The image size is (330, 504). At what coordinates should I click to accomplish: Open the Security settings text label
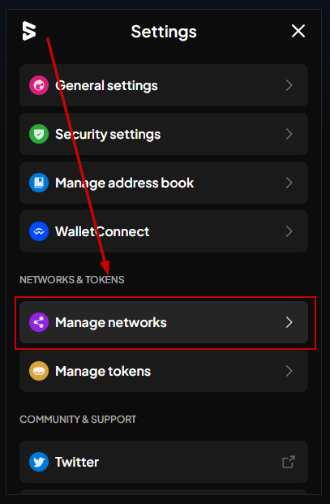click(108, 134)
